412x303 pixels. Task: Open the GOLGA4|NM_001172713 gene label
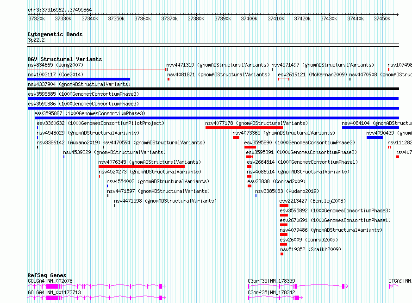54,292
